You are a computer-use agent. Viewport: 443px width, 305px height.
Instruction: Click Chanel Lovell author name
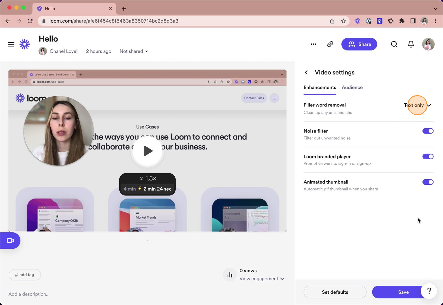pyautogui.click(x=64, y=51)
